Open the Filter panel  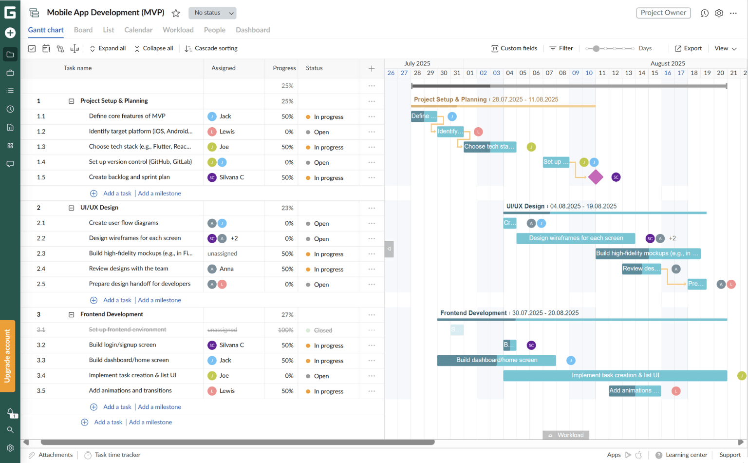(x=561, y=48)
